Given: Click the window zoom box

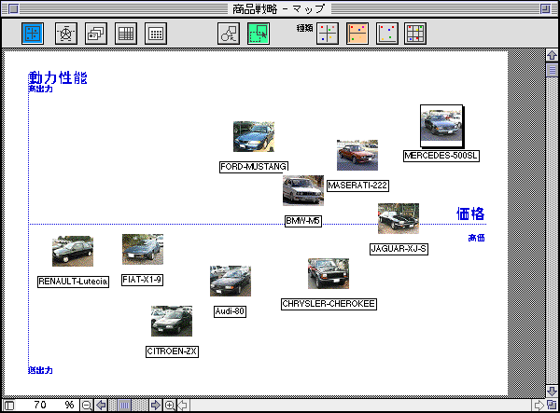Looking at the screenshot, I should point(545,8).
